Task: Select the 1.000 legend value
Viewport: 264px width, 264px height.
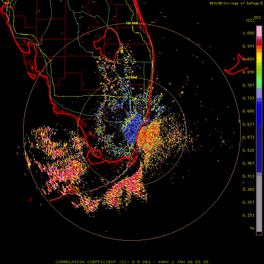Action: [248, 33]
